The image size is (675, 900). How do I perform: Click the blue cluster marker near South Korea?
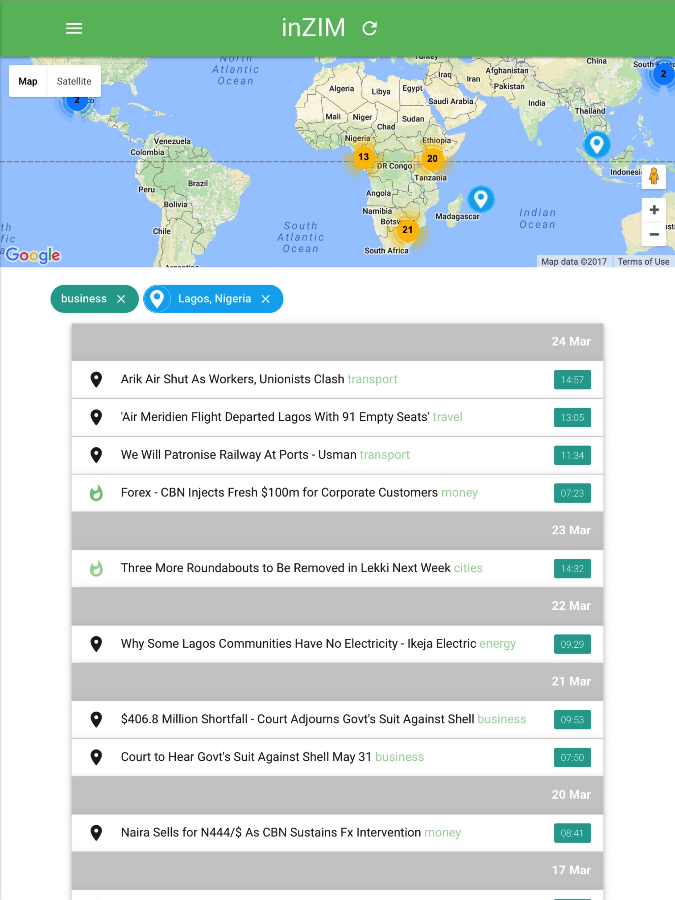663,74
